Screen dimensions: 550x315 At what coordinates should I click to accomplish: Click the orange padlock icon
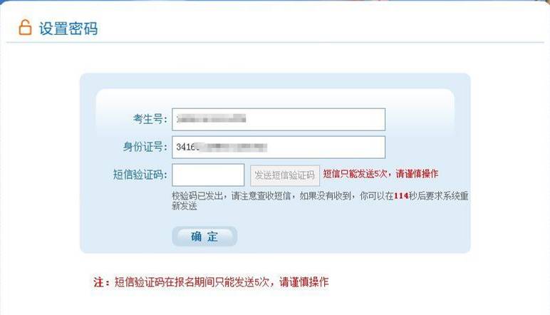coord(25,27)
